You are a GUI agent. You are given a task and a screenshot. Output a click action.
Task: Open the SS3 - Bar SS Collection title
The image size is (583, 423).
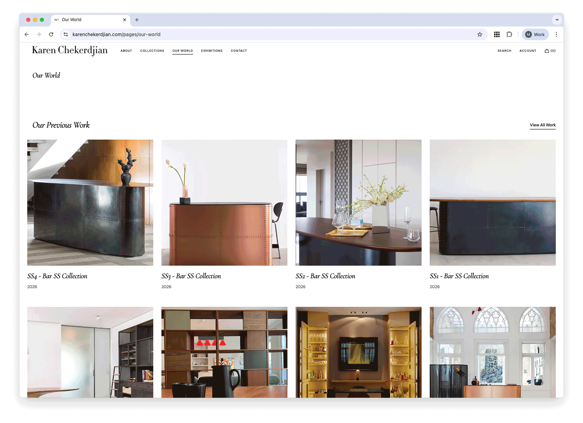point(191,276)
